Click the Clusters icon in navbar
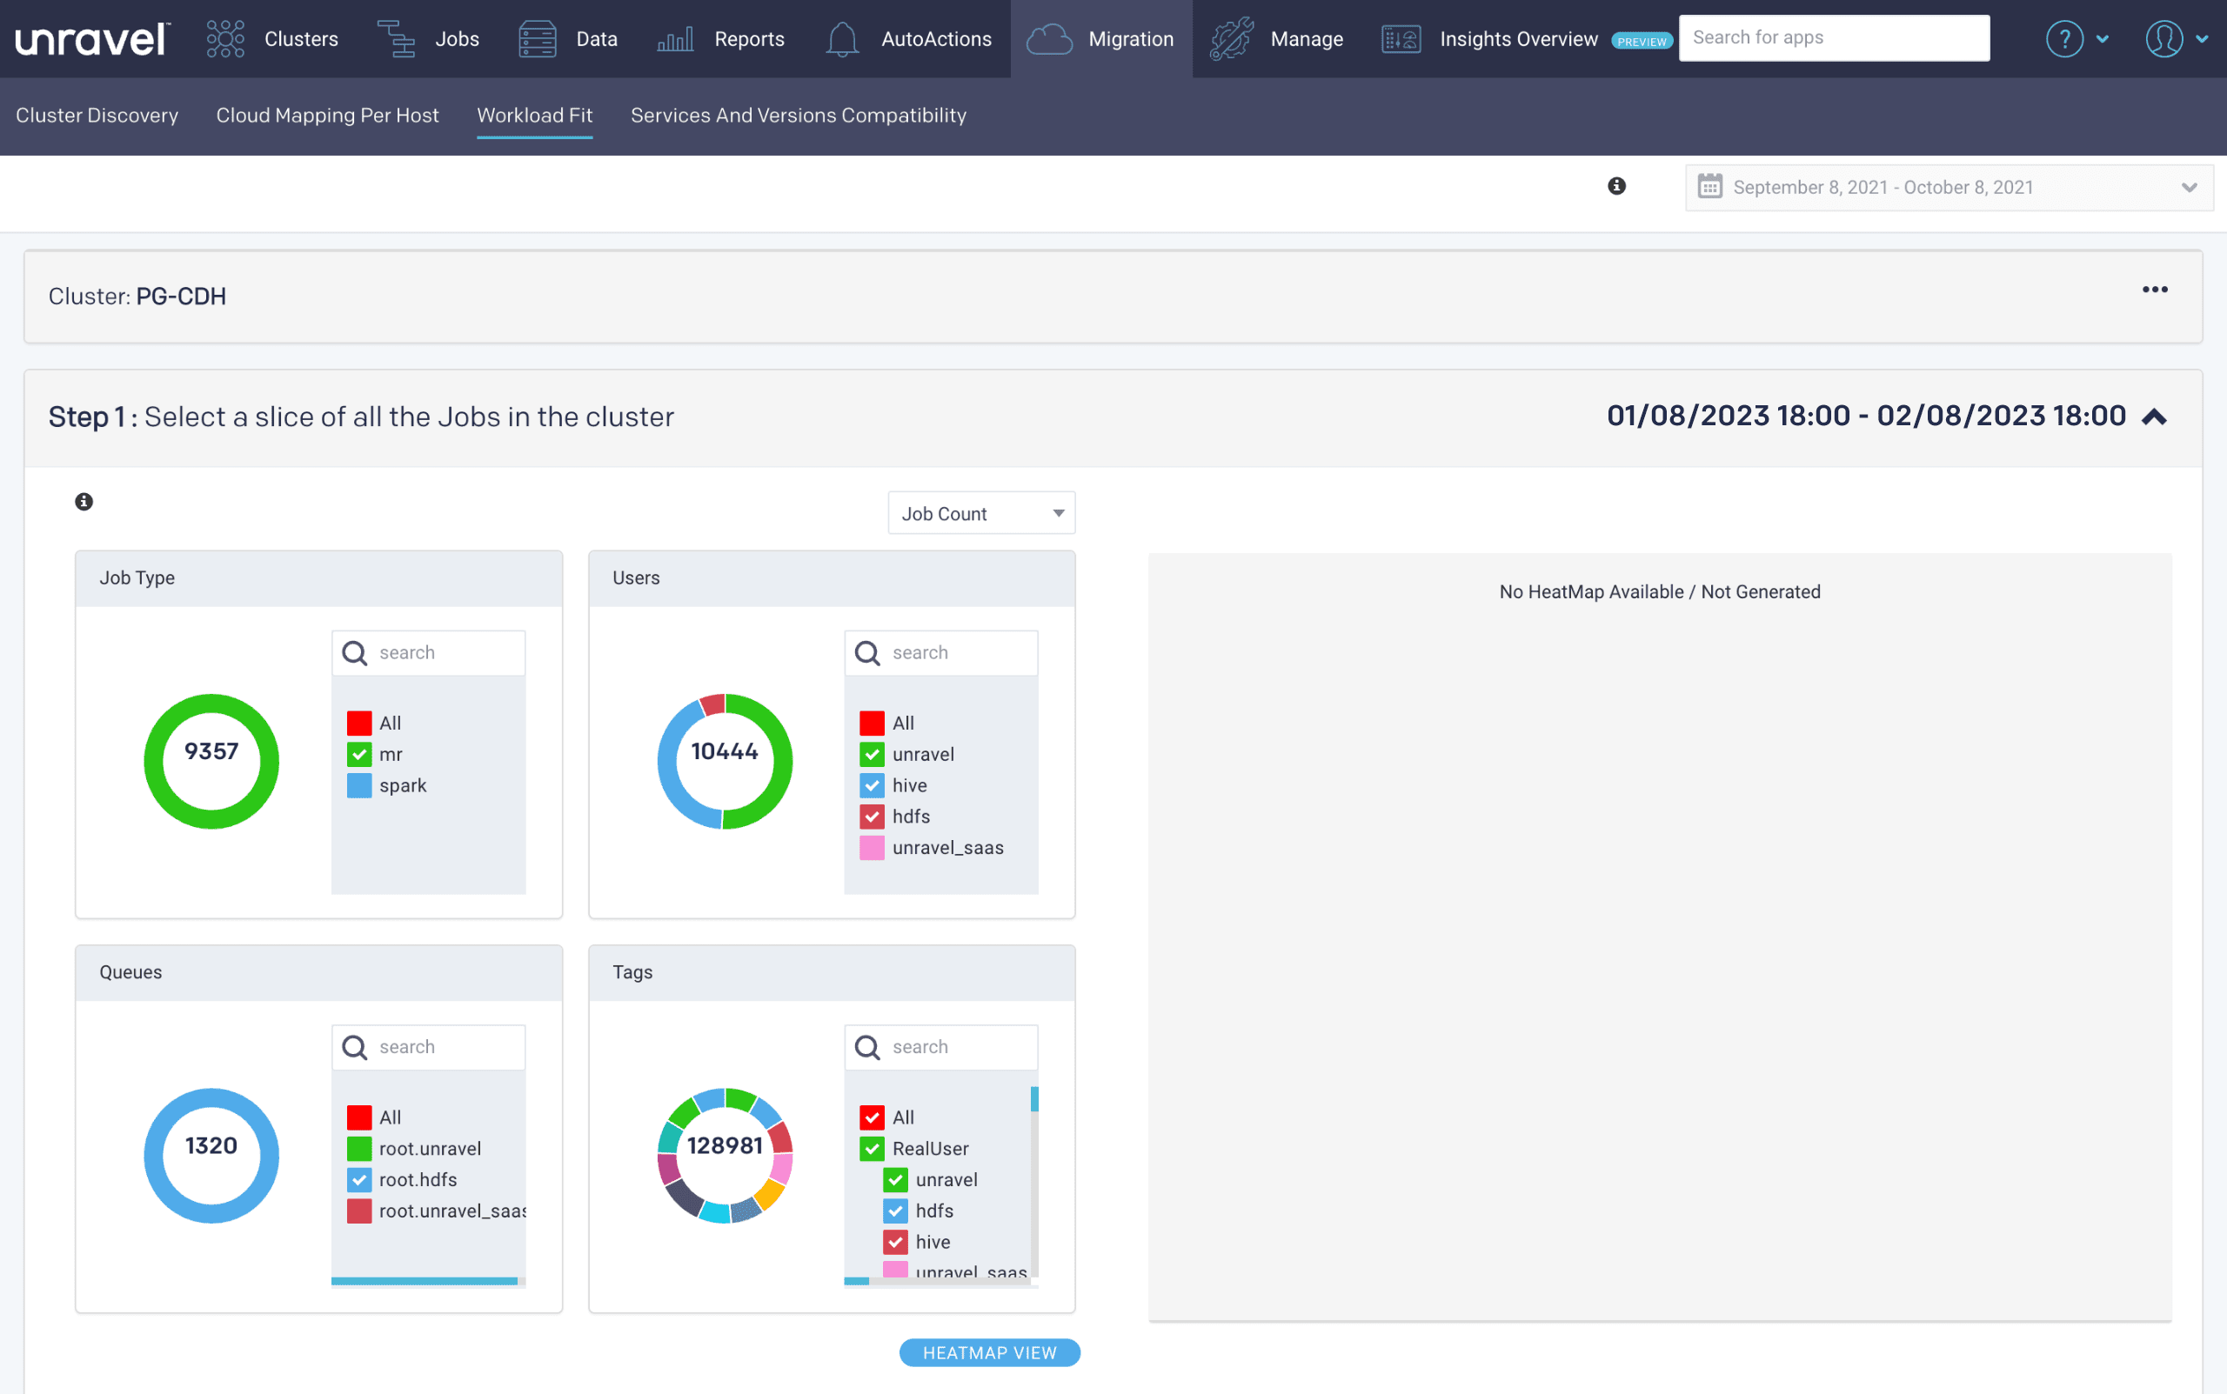Screen dimensions: 2227x1394 [225, 39]
